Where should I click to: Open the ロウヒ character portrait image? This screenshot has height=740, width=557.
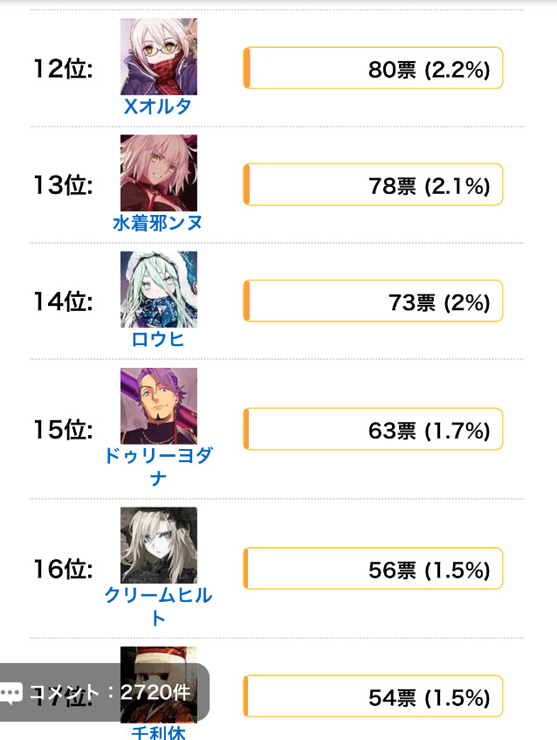(x=159, y=289)
